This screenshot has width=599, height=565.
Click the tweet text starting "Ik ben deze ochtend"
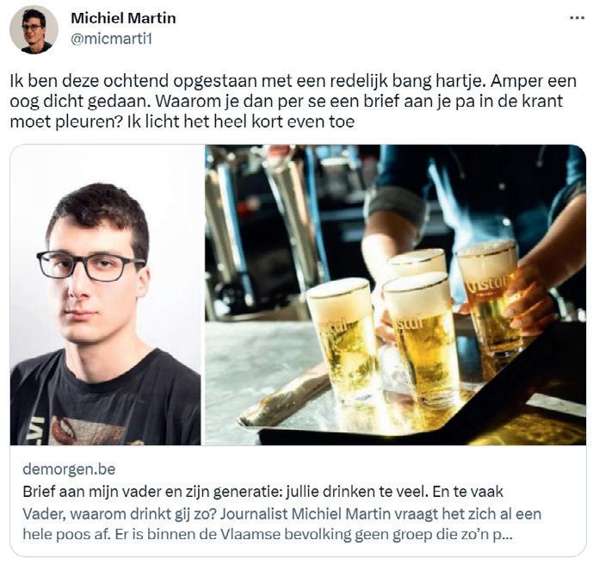tap(293, 102)
